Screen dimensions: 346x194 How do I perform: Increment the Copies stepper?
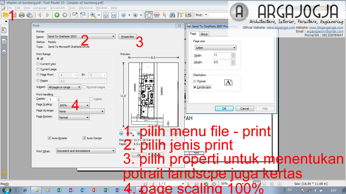coord(59,98)
